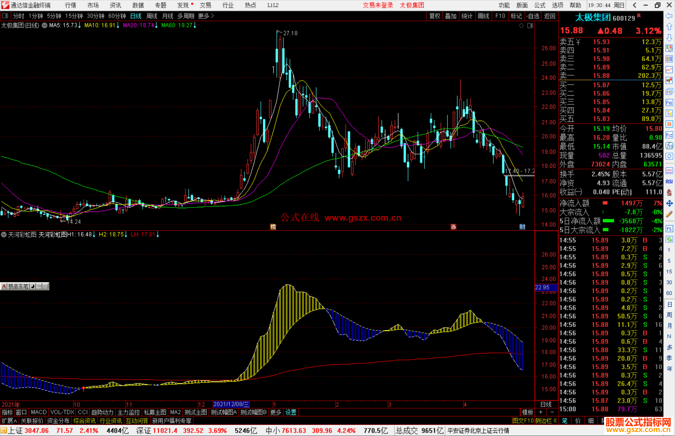Click the red S dollar sidebar icon
Viewport: 675px width, 436px height.
(x=669, y=193)
